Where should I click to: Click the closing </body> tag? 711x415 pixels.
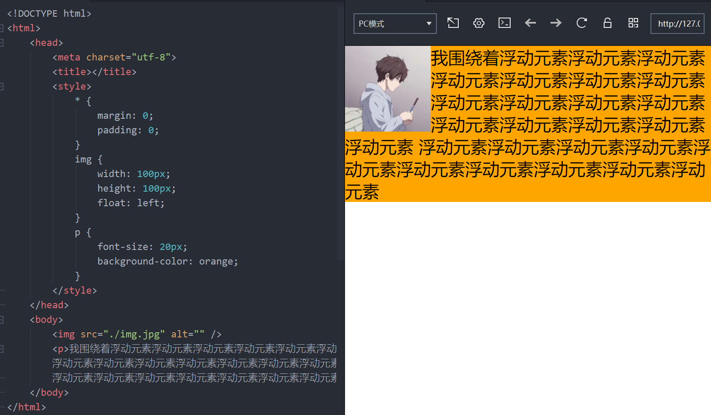coord(49,392)
